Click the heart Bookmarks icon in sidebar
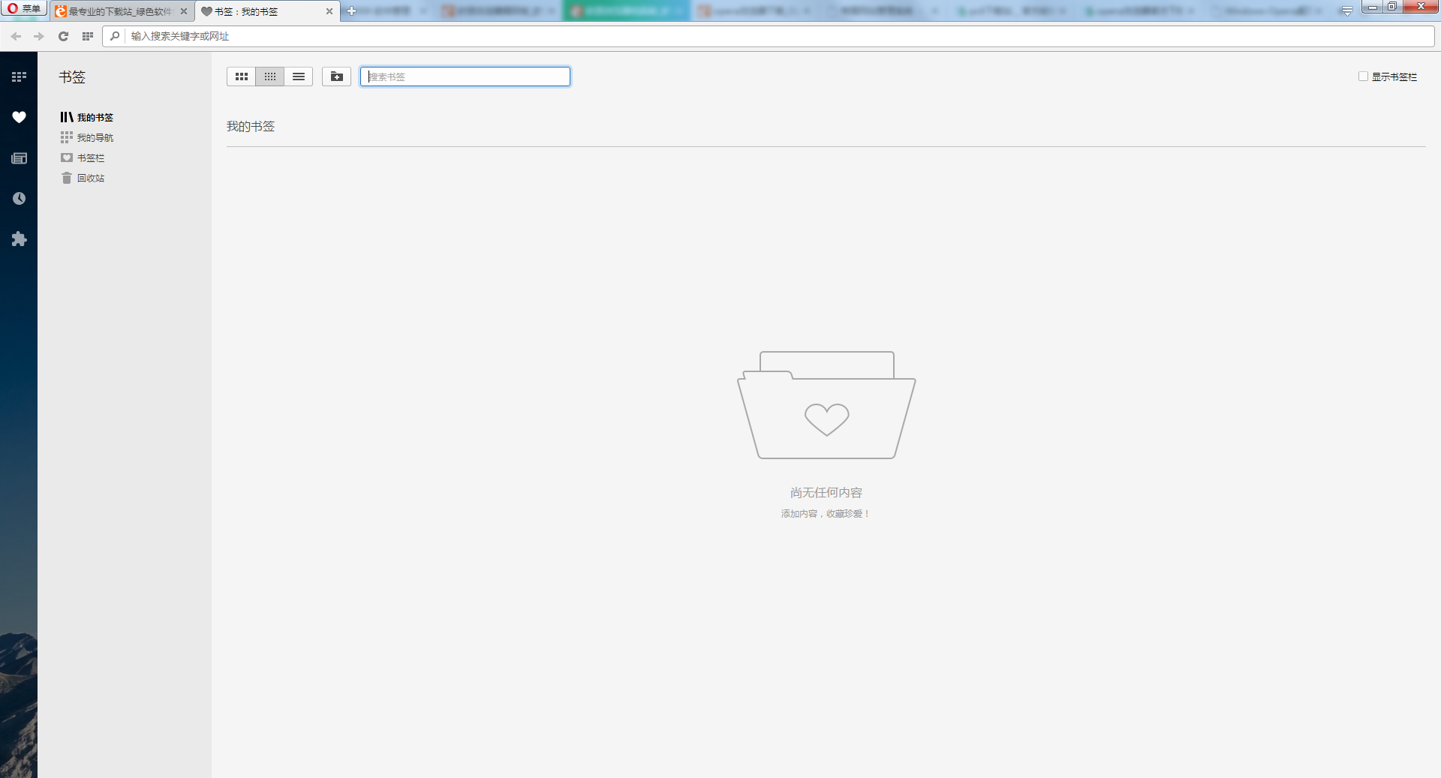The width and height of the screenshot is (1441, 778). [x=19, y=117]
